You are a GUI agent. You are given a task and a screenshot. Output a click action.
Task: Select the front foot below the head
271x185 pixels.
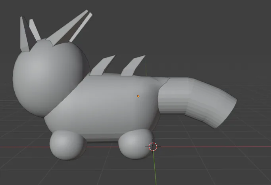[67, 145]
